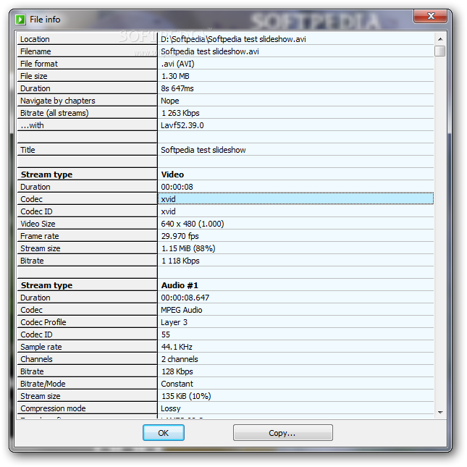467x467 pixels.
Task: Click the Frame rate row label
Action: click(39, 236)
